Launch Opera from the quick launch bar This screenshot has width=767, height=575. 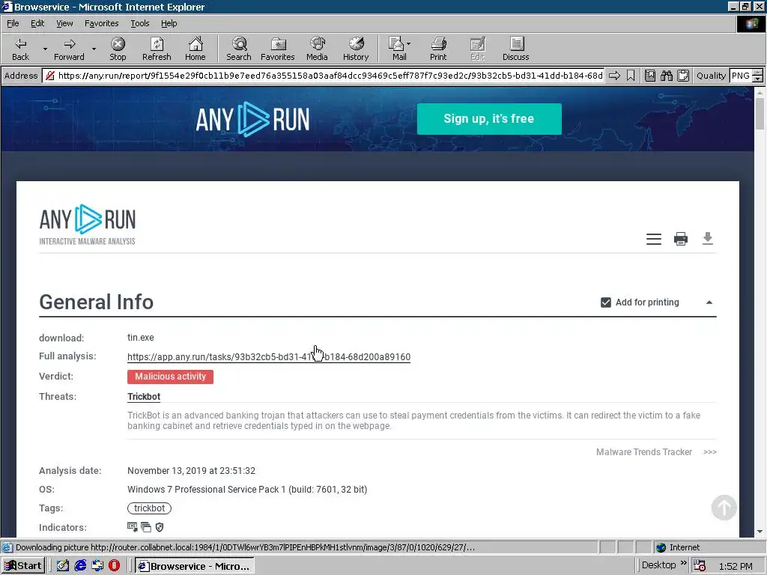pyautogui.click(x=114, y=566)
